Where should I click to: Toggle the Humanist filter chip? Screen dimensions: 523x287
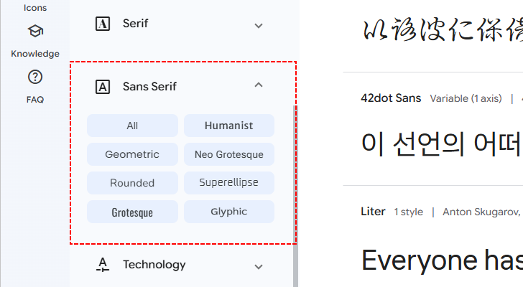point(229,126)
